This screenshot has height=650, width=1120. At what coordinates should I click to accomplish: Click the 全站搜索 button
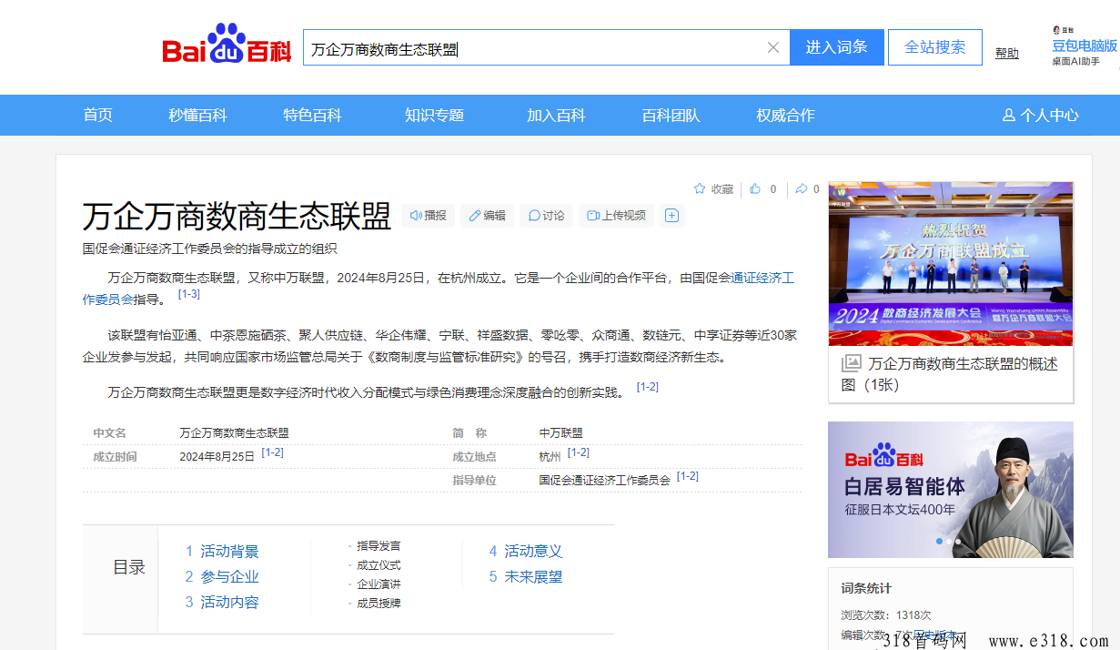point(934,47)
